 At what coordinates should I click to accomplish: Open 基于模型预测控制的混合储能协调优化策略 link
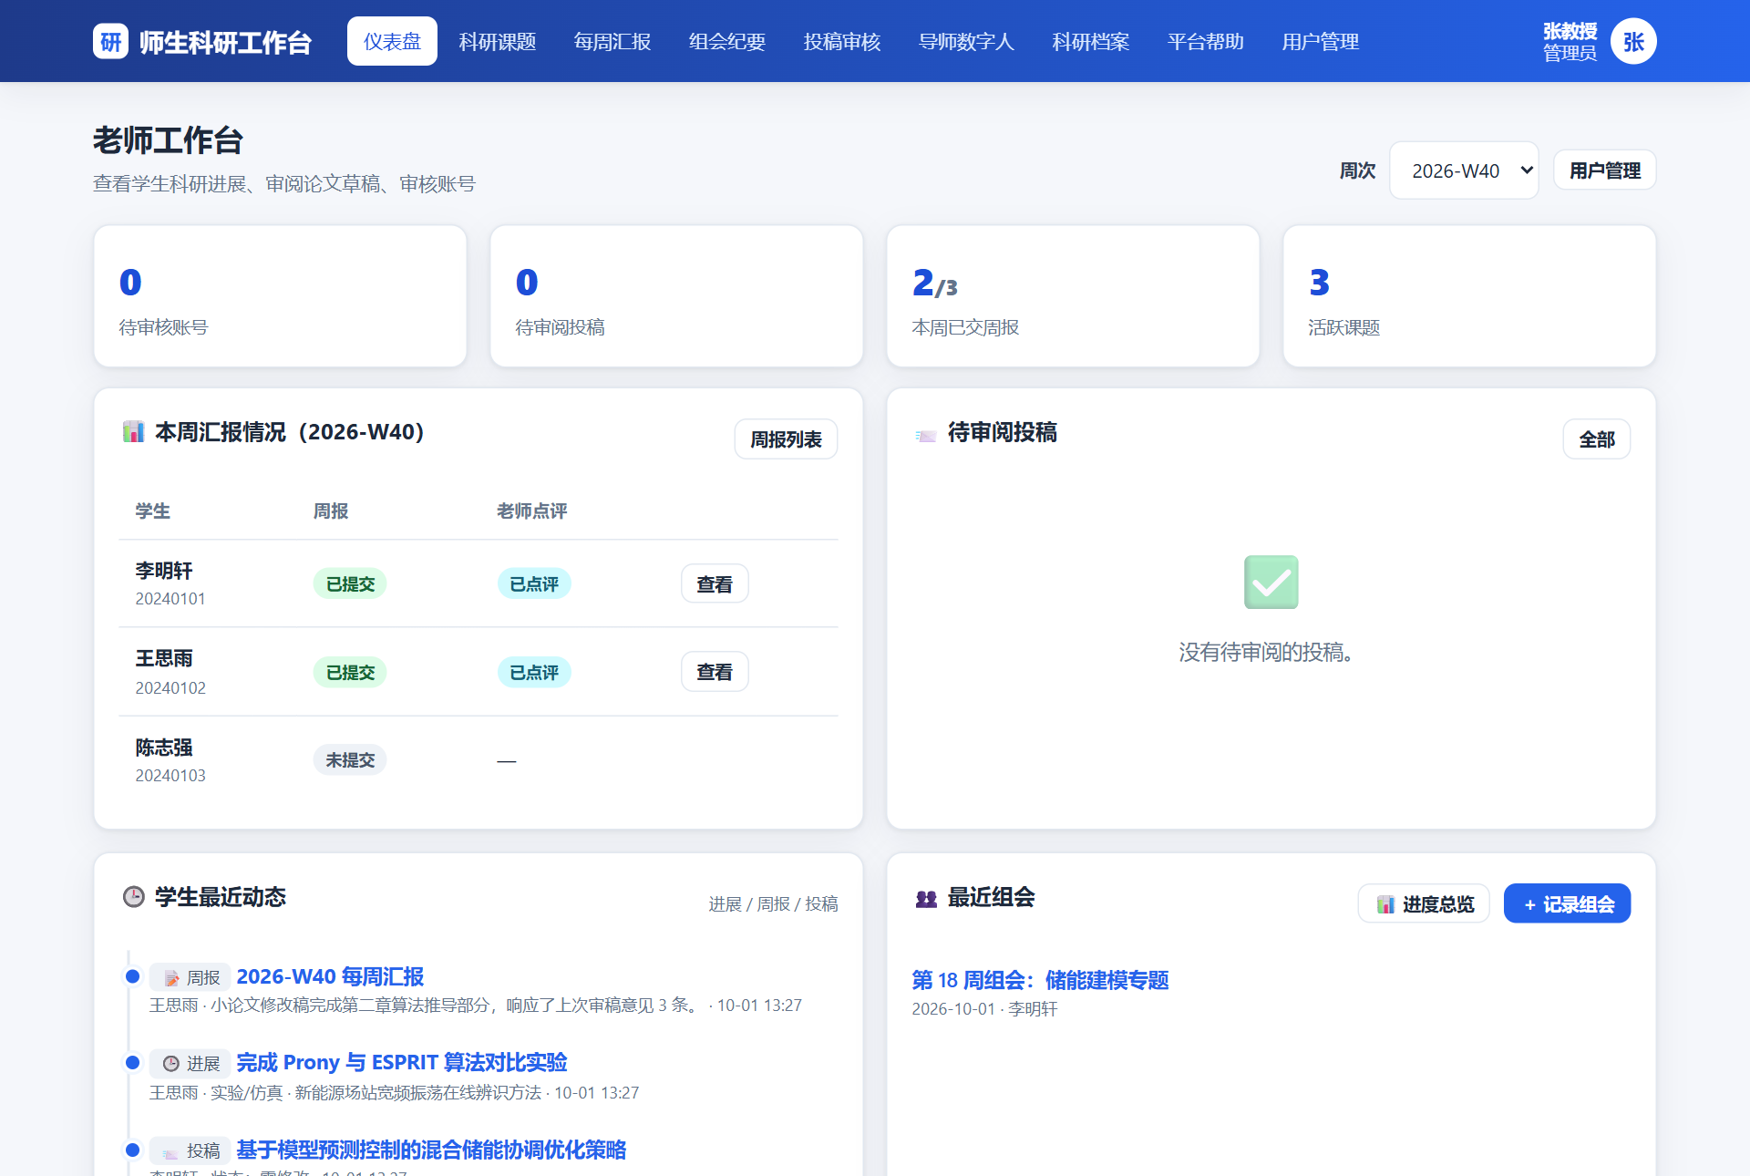[x=431, y=1150]
